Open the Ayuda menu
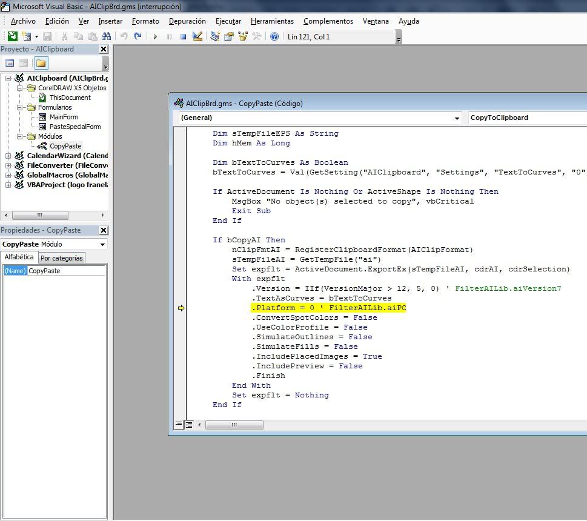The image size is (587, 521). coord(409,21)
